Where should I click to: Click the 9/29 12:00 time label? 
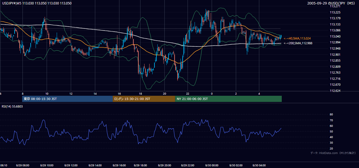pos(71,165)
